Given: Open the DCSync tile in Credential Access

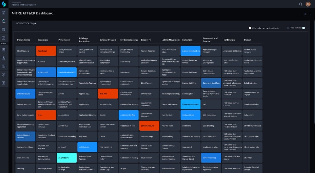Looking at the screenshot, I should click(x=129, y=168).
